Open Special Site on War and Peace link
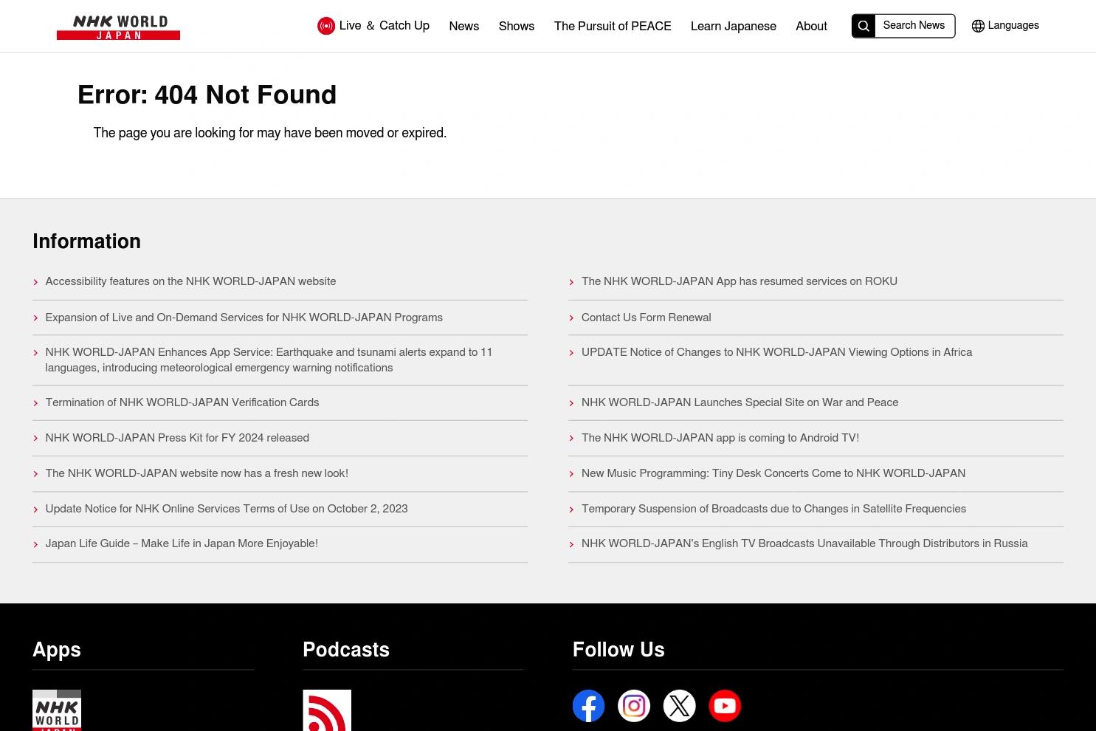1096x731 pixels. (740, 402)
